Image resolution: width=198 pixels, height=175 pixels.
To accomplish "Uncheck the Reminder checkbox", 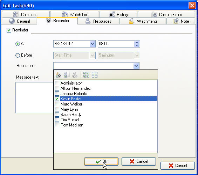I will click(x=9, y=30).
